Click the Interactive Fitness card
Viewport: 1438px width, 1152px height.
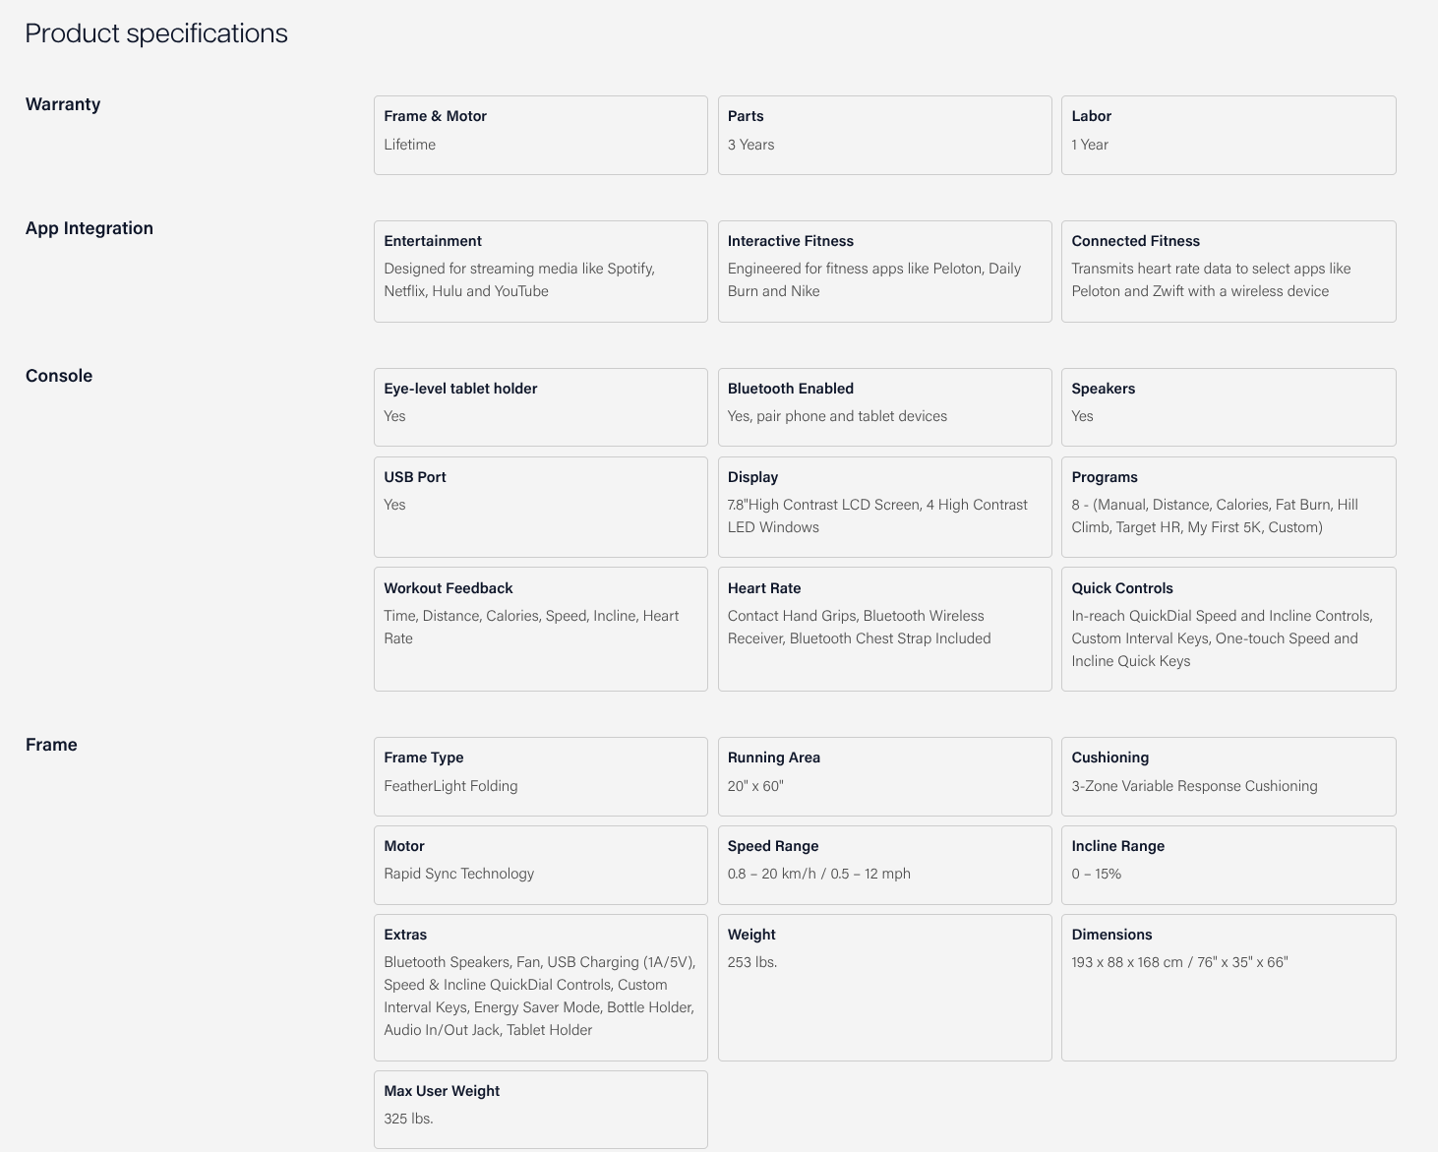click(x=884, y=271)
